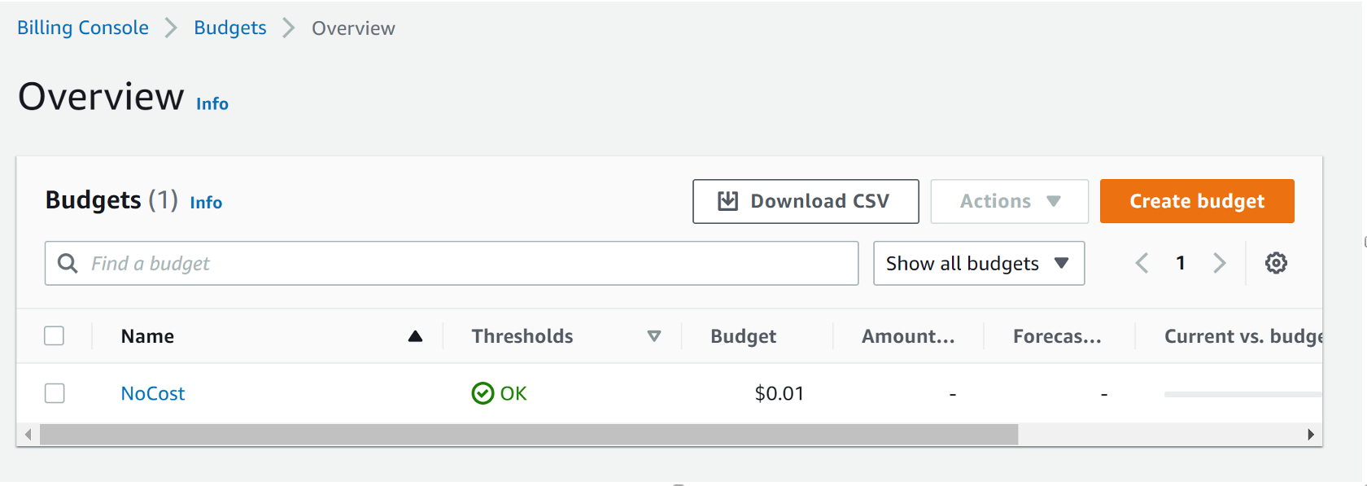
Task: Sort by Name ascending arrow
Action: point(415,336)
